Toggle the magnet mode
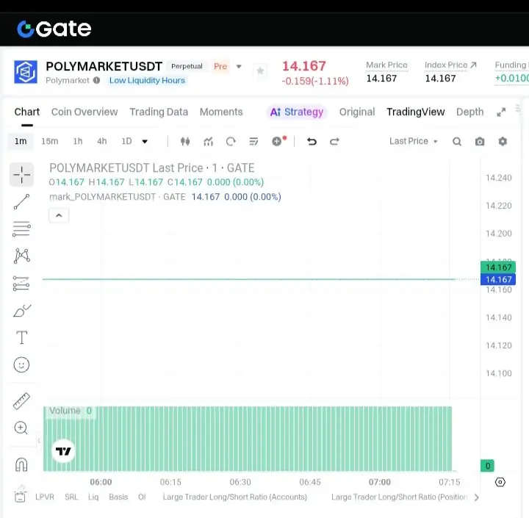 pyautogui.click(x=21, y=464)
